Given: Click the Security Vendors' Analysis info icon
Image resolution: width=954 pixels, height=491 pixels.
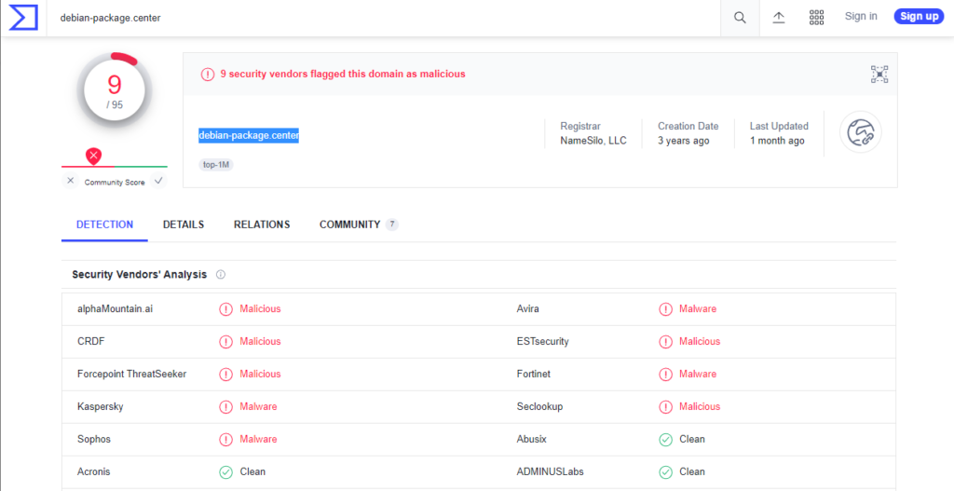Looking at the screenshot, I should [221, 275].
